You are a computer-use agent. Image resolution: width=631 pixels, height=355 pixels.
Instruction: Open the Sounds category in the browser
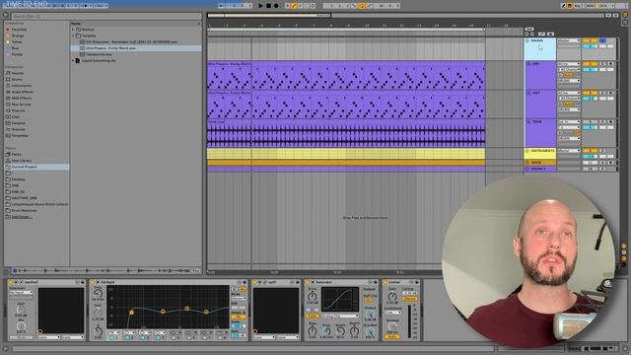point(18,73)
